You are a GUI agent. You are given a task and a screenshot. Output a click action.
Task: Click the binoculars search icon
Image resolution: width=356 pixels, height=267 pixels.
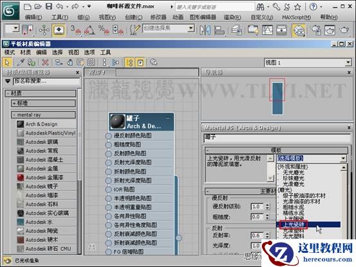[261, 7]
